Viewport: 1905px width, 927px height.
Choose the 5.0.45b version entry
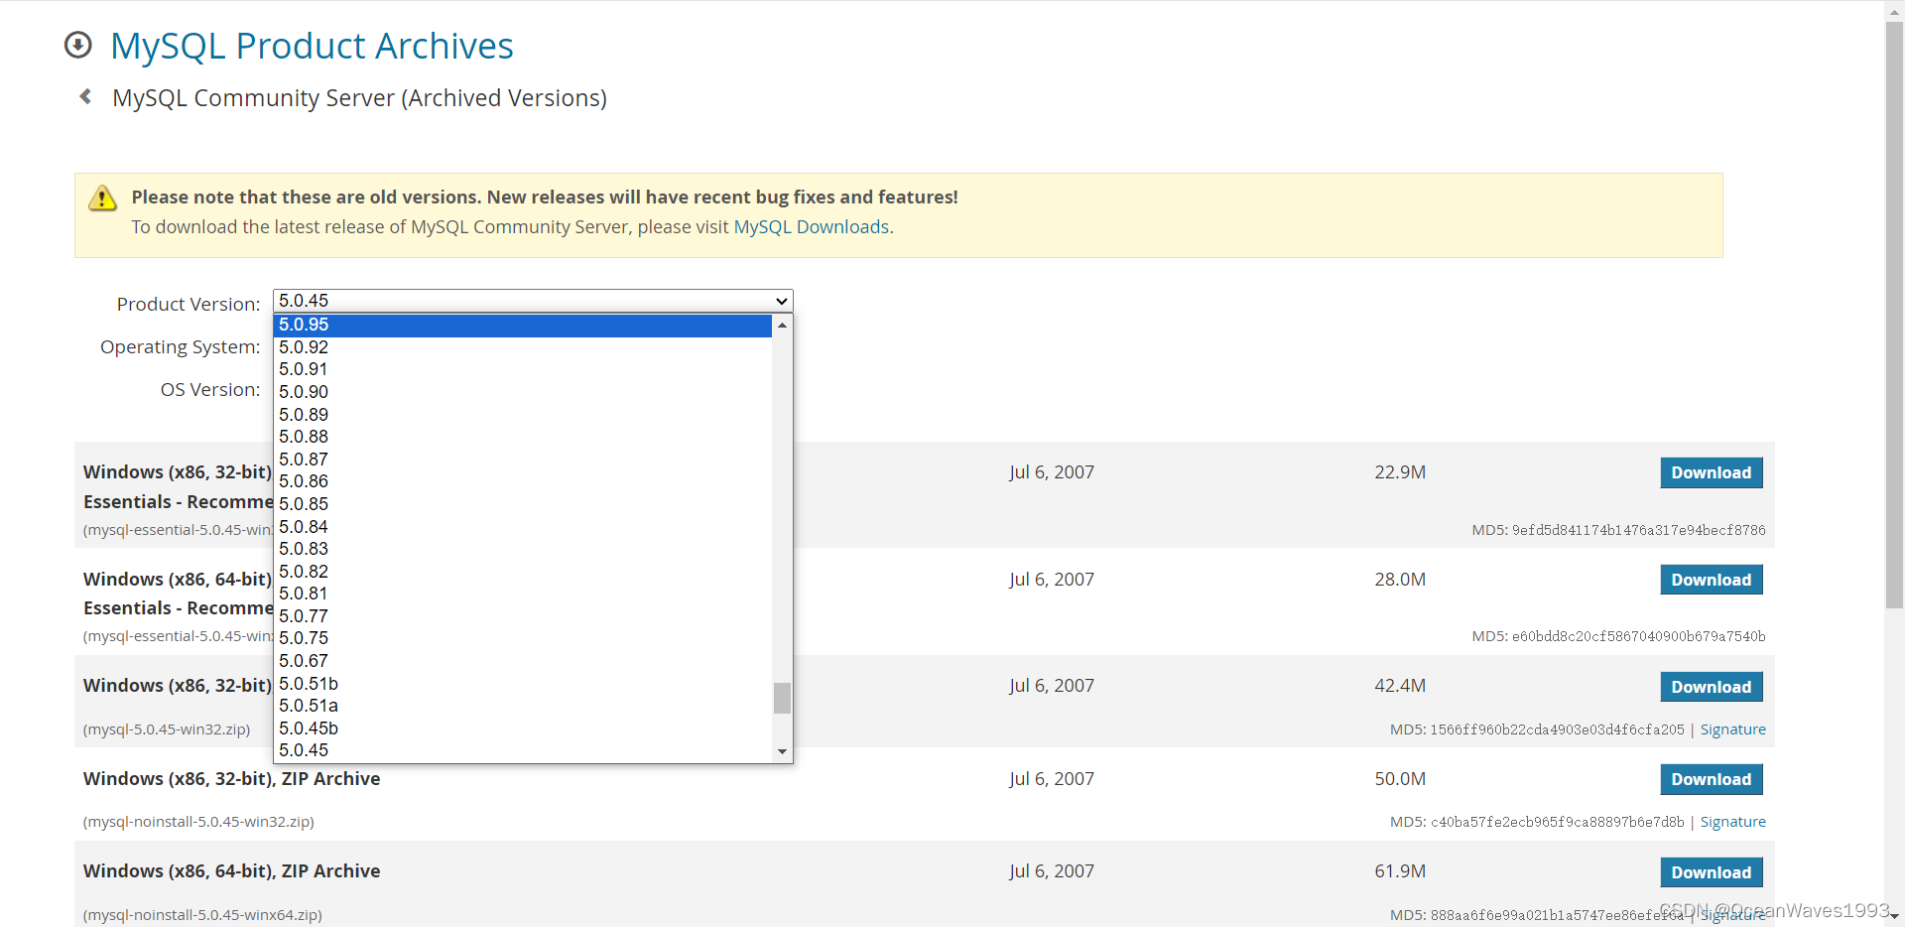[523, 728]
